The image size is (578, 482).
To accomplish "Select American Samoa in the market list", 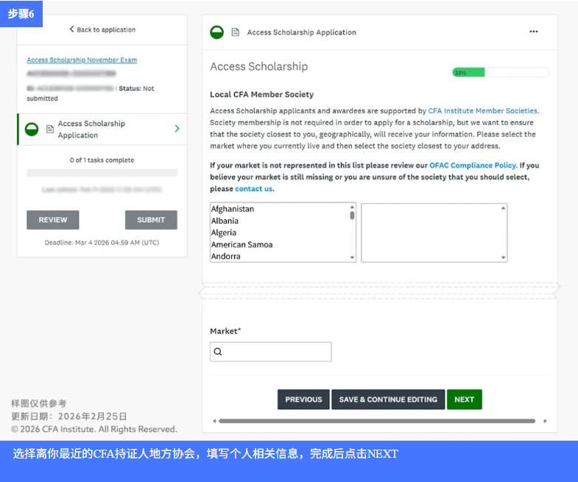I will [x=242, y=244].
